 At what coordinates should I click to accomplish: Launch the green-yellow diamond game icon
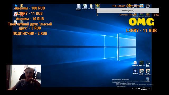[97, 6]
